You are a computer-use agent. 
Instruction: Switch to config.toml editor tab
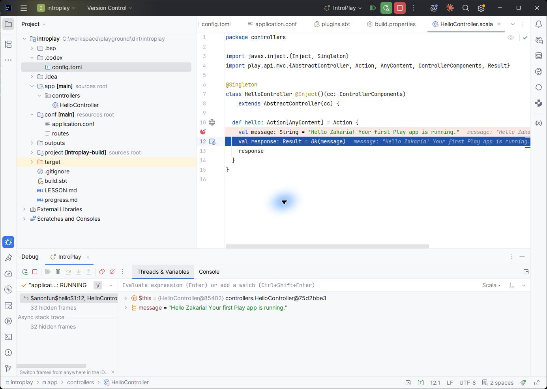[x=216, y=24]
